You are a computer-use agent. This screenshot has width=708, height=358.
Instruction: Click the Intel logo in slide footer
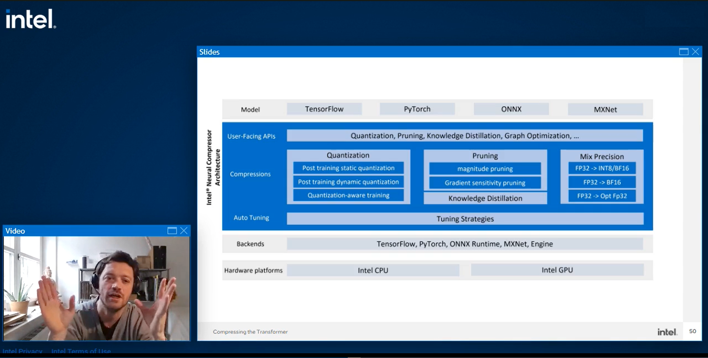(x=667, y=332)
